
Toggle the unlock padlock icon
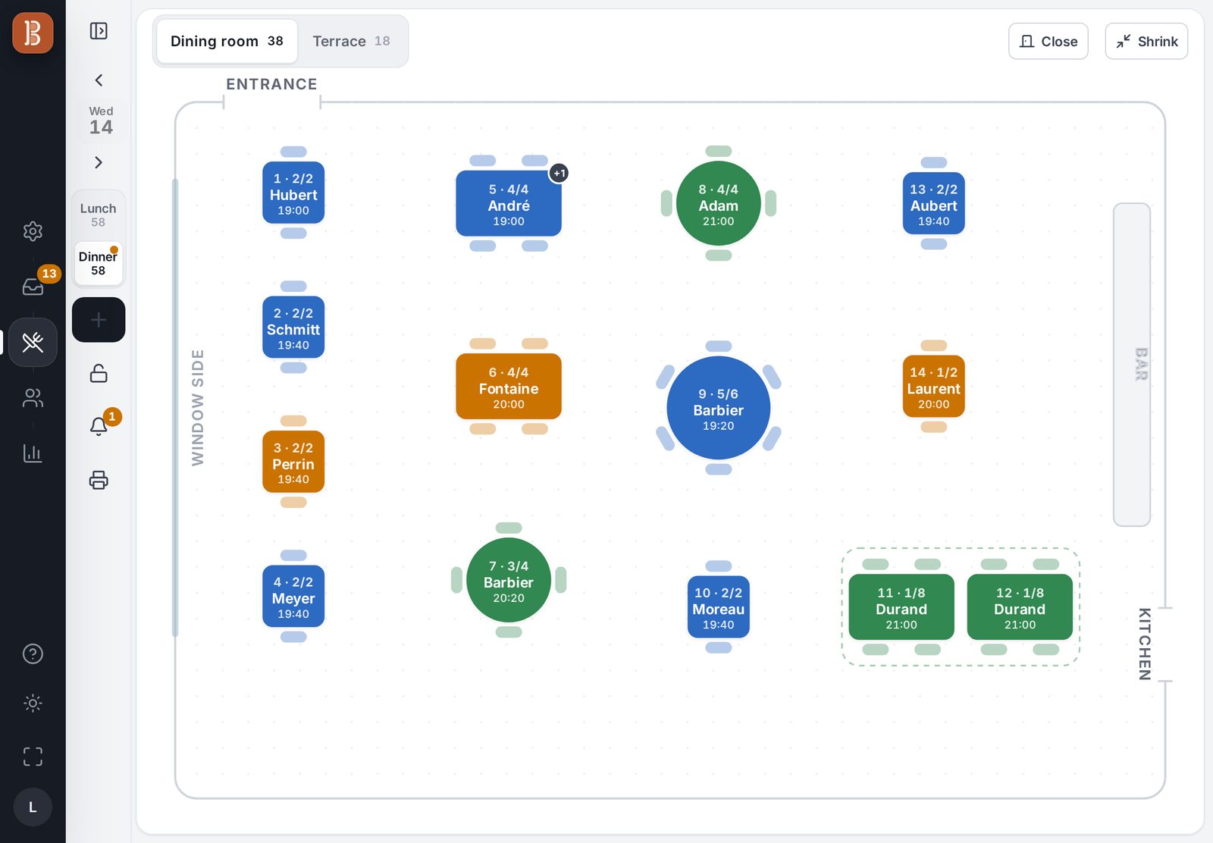point(99,374)
